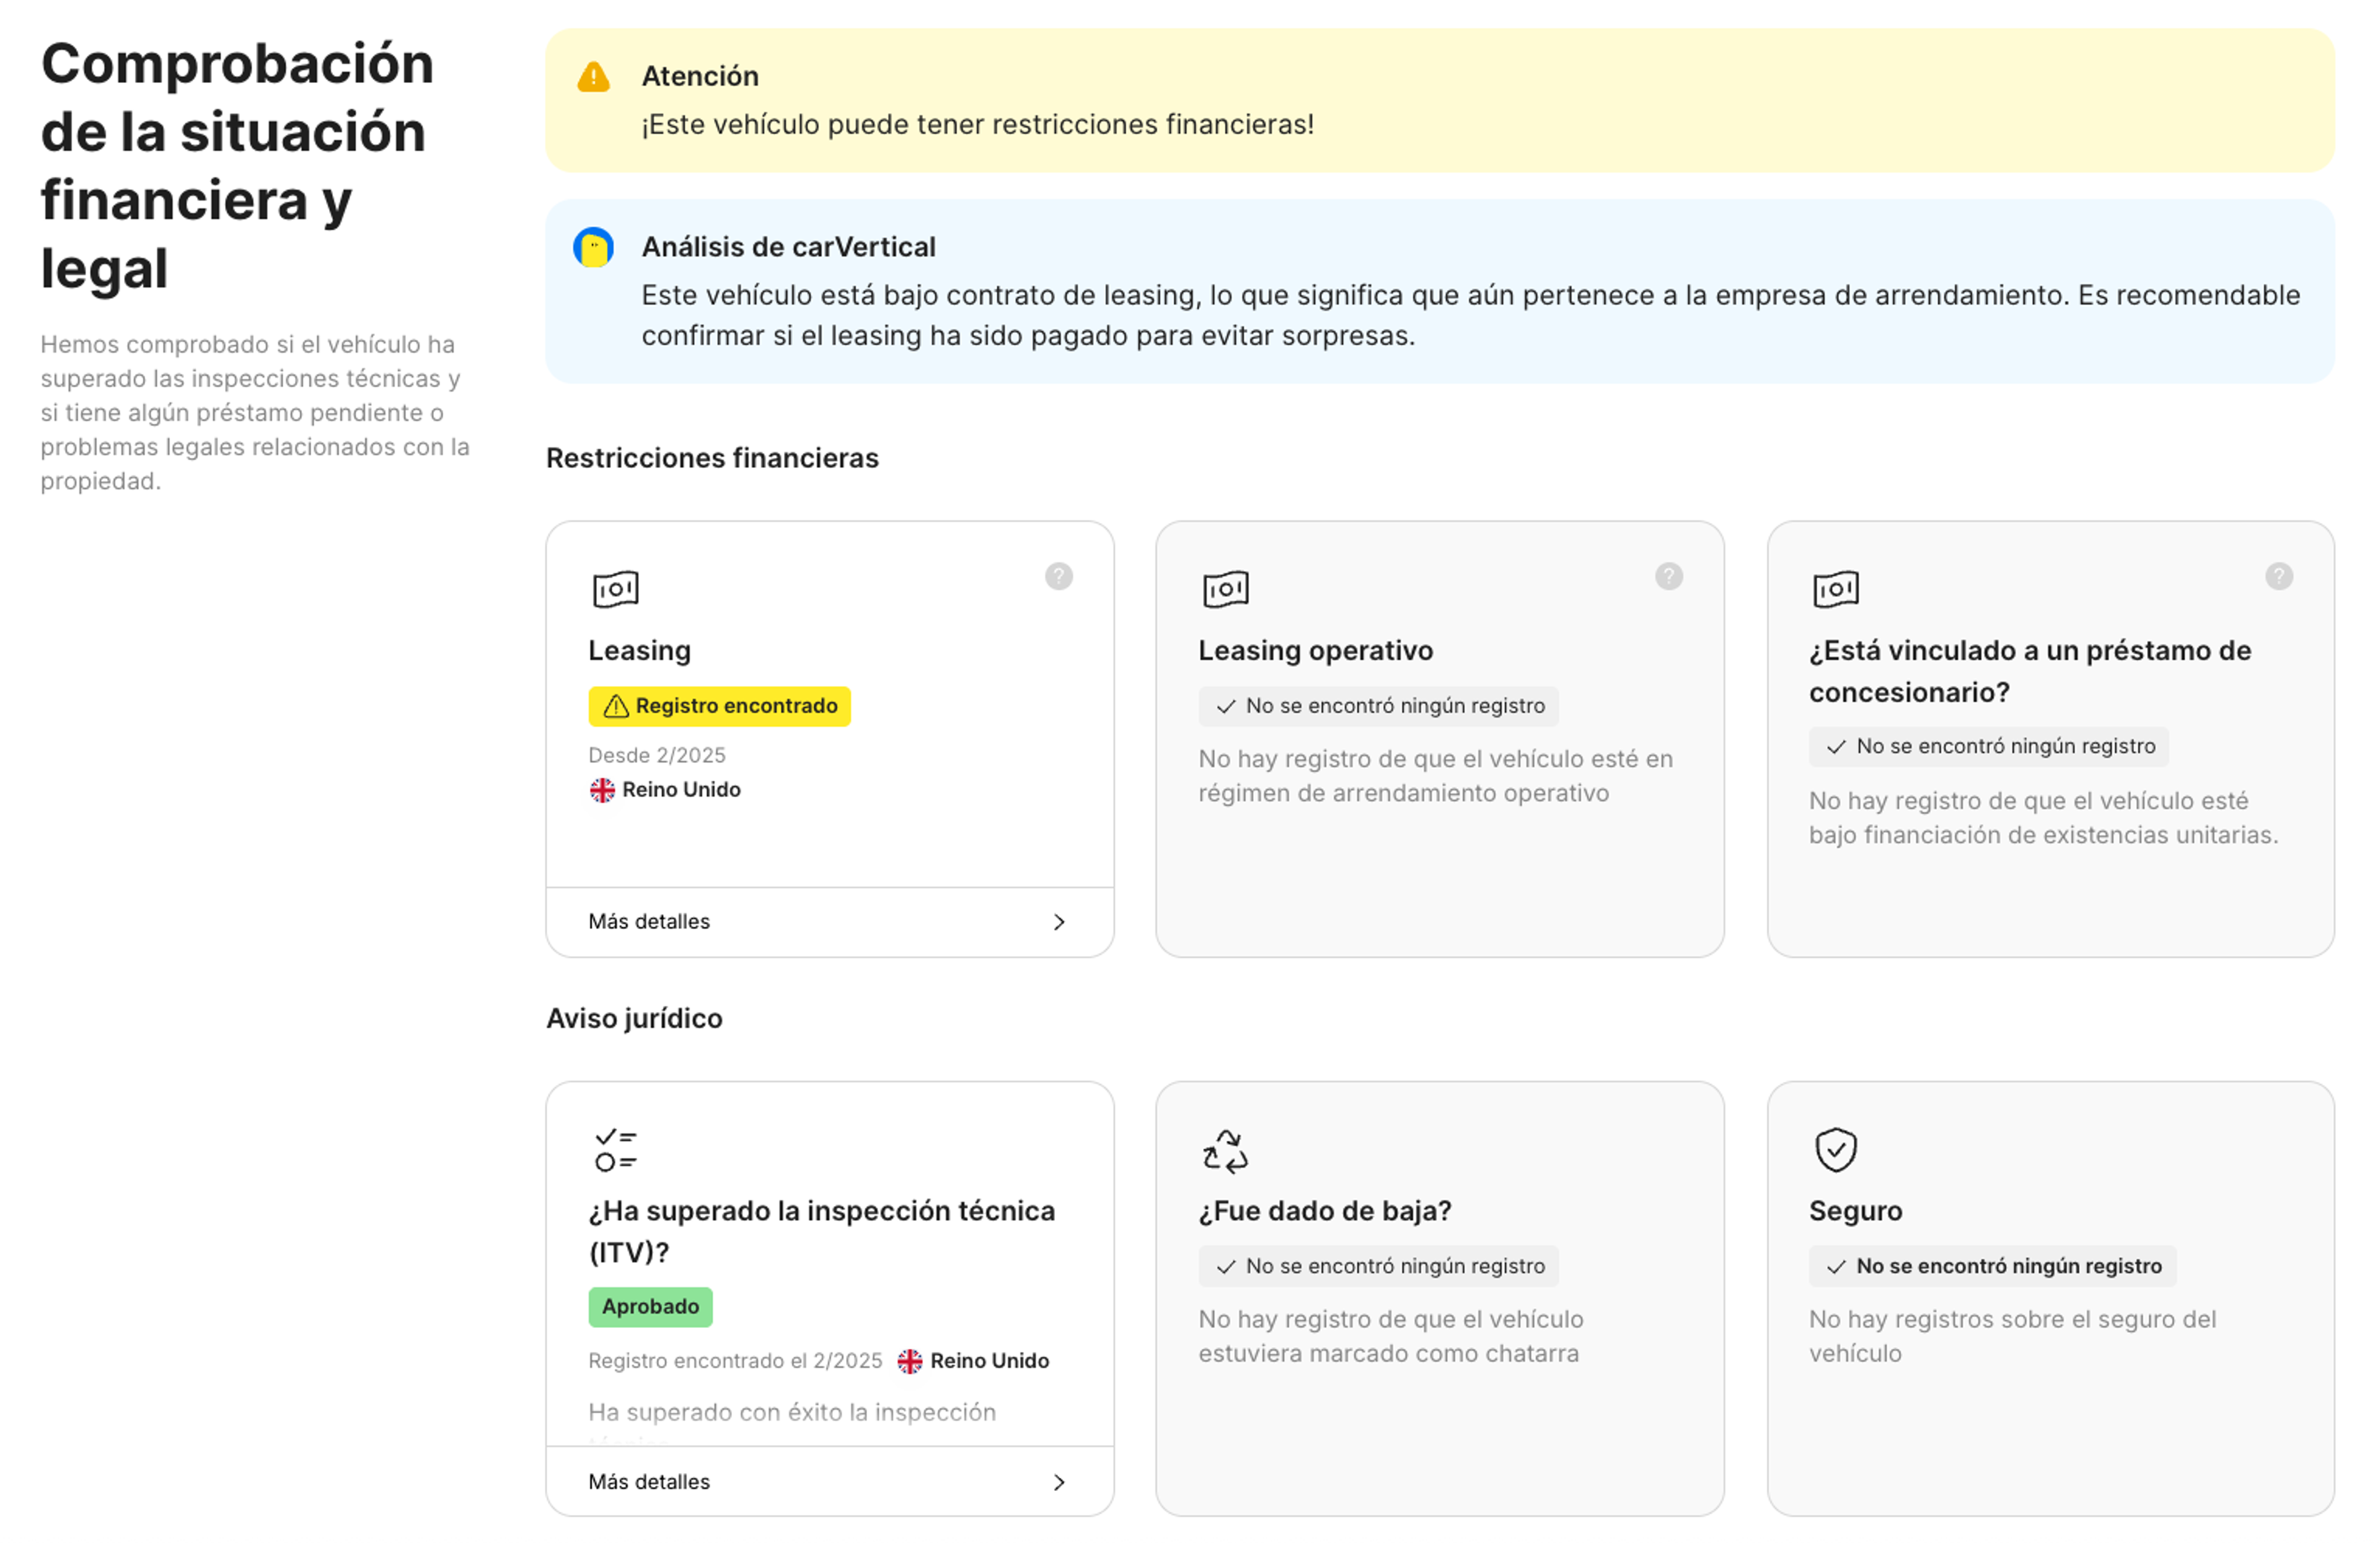The image size is (2380, 1543).
Task: Click the Restricciones financieras section heading
Action: coord(712,458)
